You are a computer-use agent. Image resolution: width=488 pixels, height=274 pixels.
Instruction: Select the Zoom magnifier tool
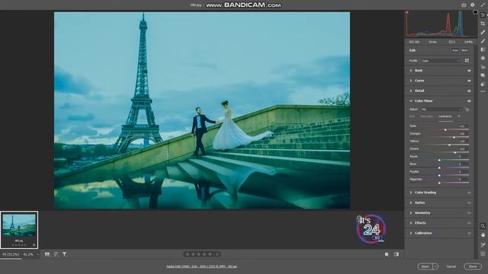coord(483,226)
